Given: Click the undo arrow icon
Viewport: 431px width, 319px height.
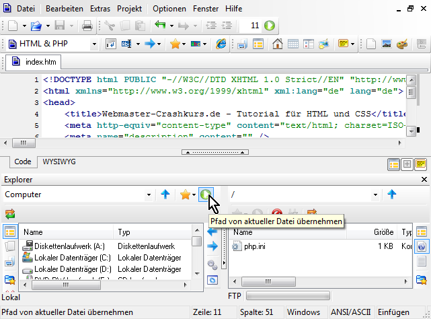Looking at the screenshot, I should tap(160, 26).
